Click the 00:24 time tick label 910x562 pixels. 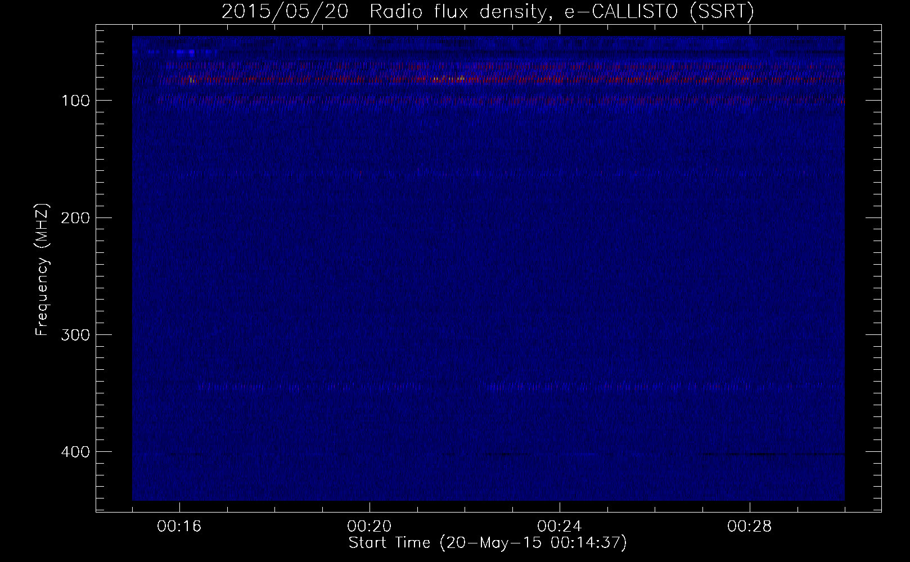coord(560,527)
